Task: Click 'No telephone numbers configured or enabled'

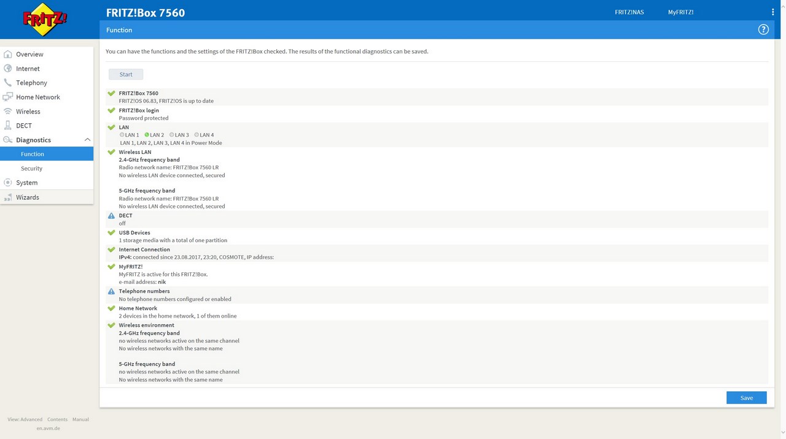Action: pyautogui.click(x=175, y=299)
